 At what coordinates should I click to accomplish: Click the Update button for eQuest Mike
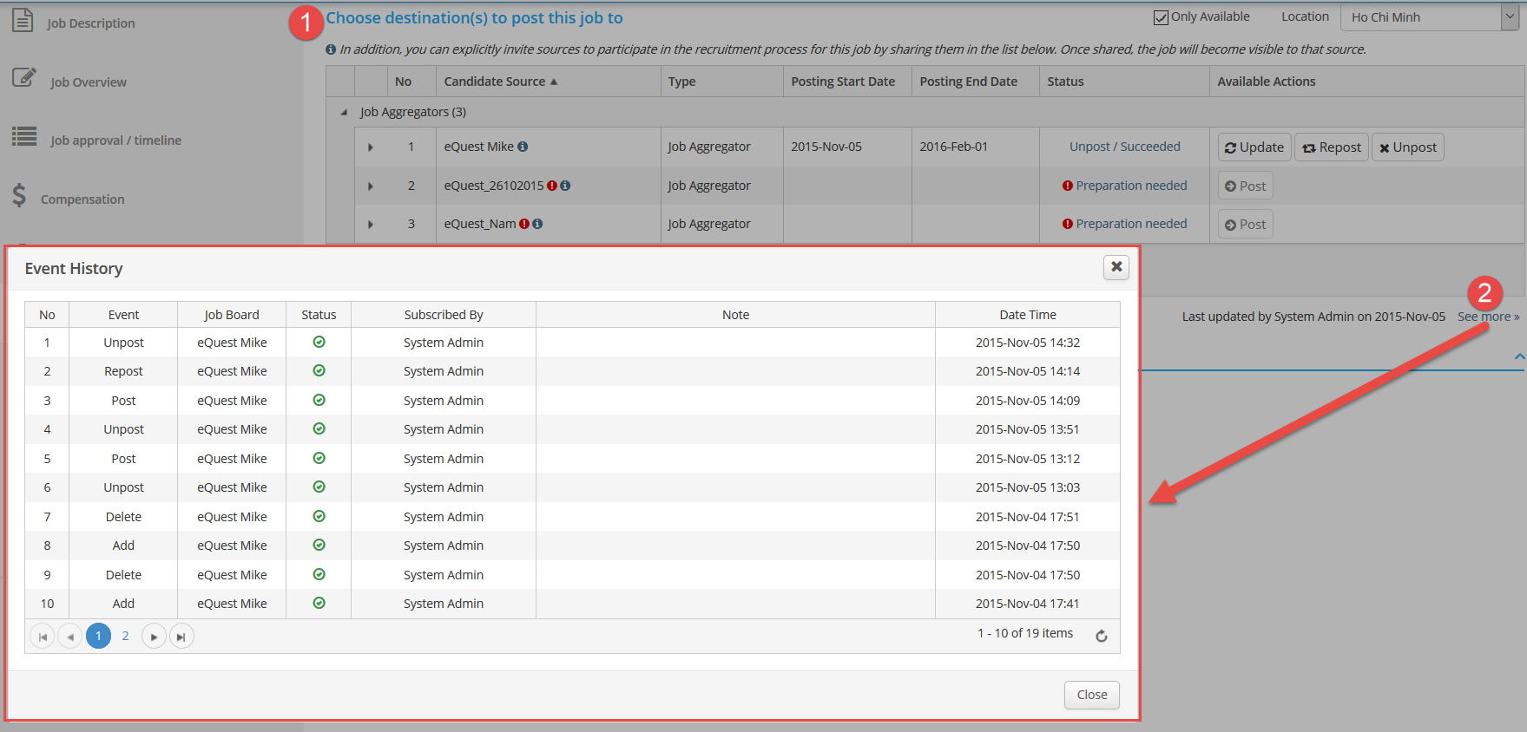(x=1254, y=147)
